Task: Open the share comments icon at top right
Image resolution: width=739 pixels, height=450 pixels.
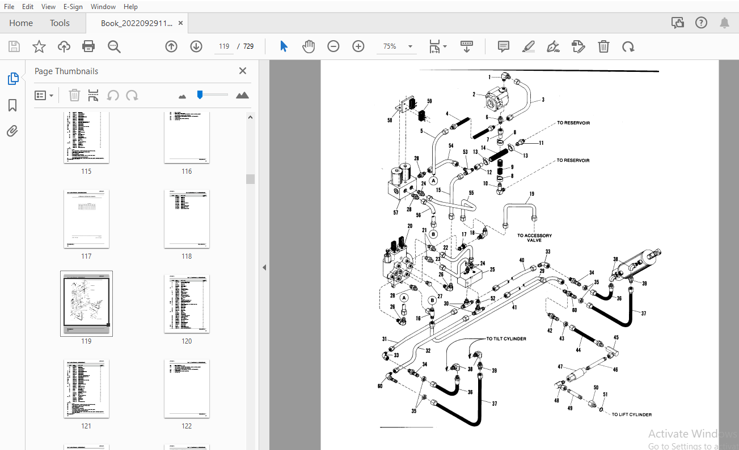Action: [x=677, y=23]
